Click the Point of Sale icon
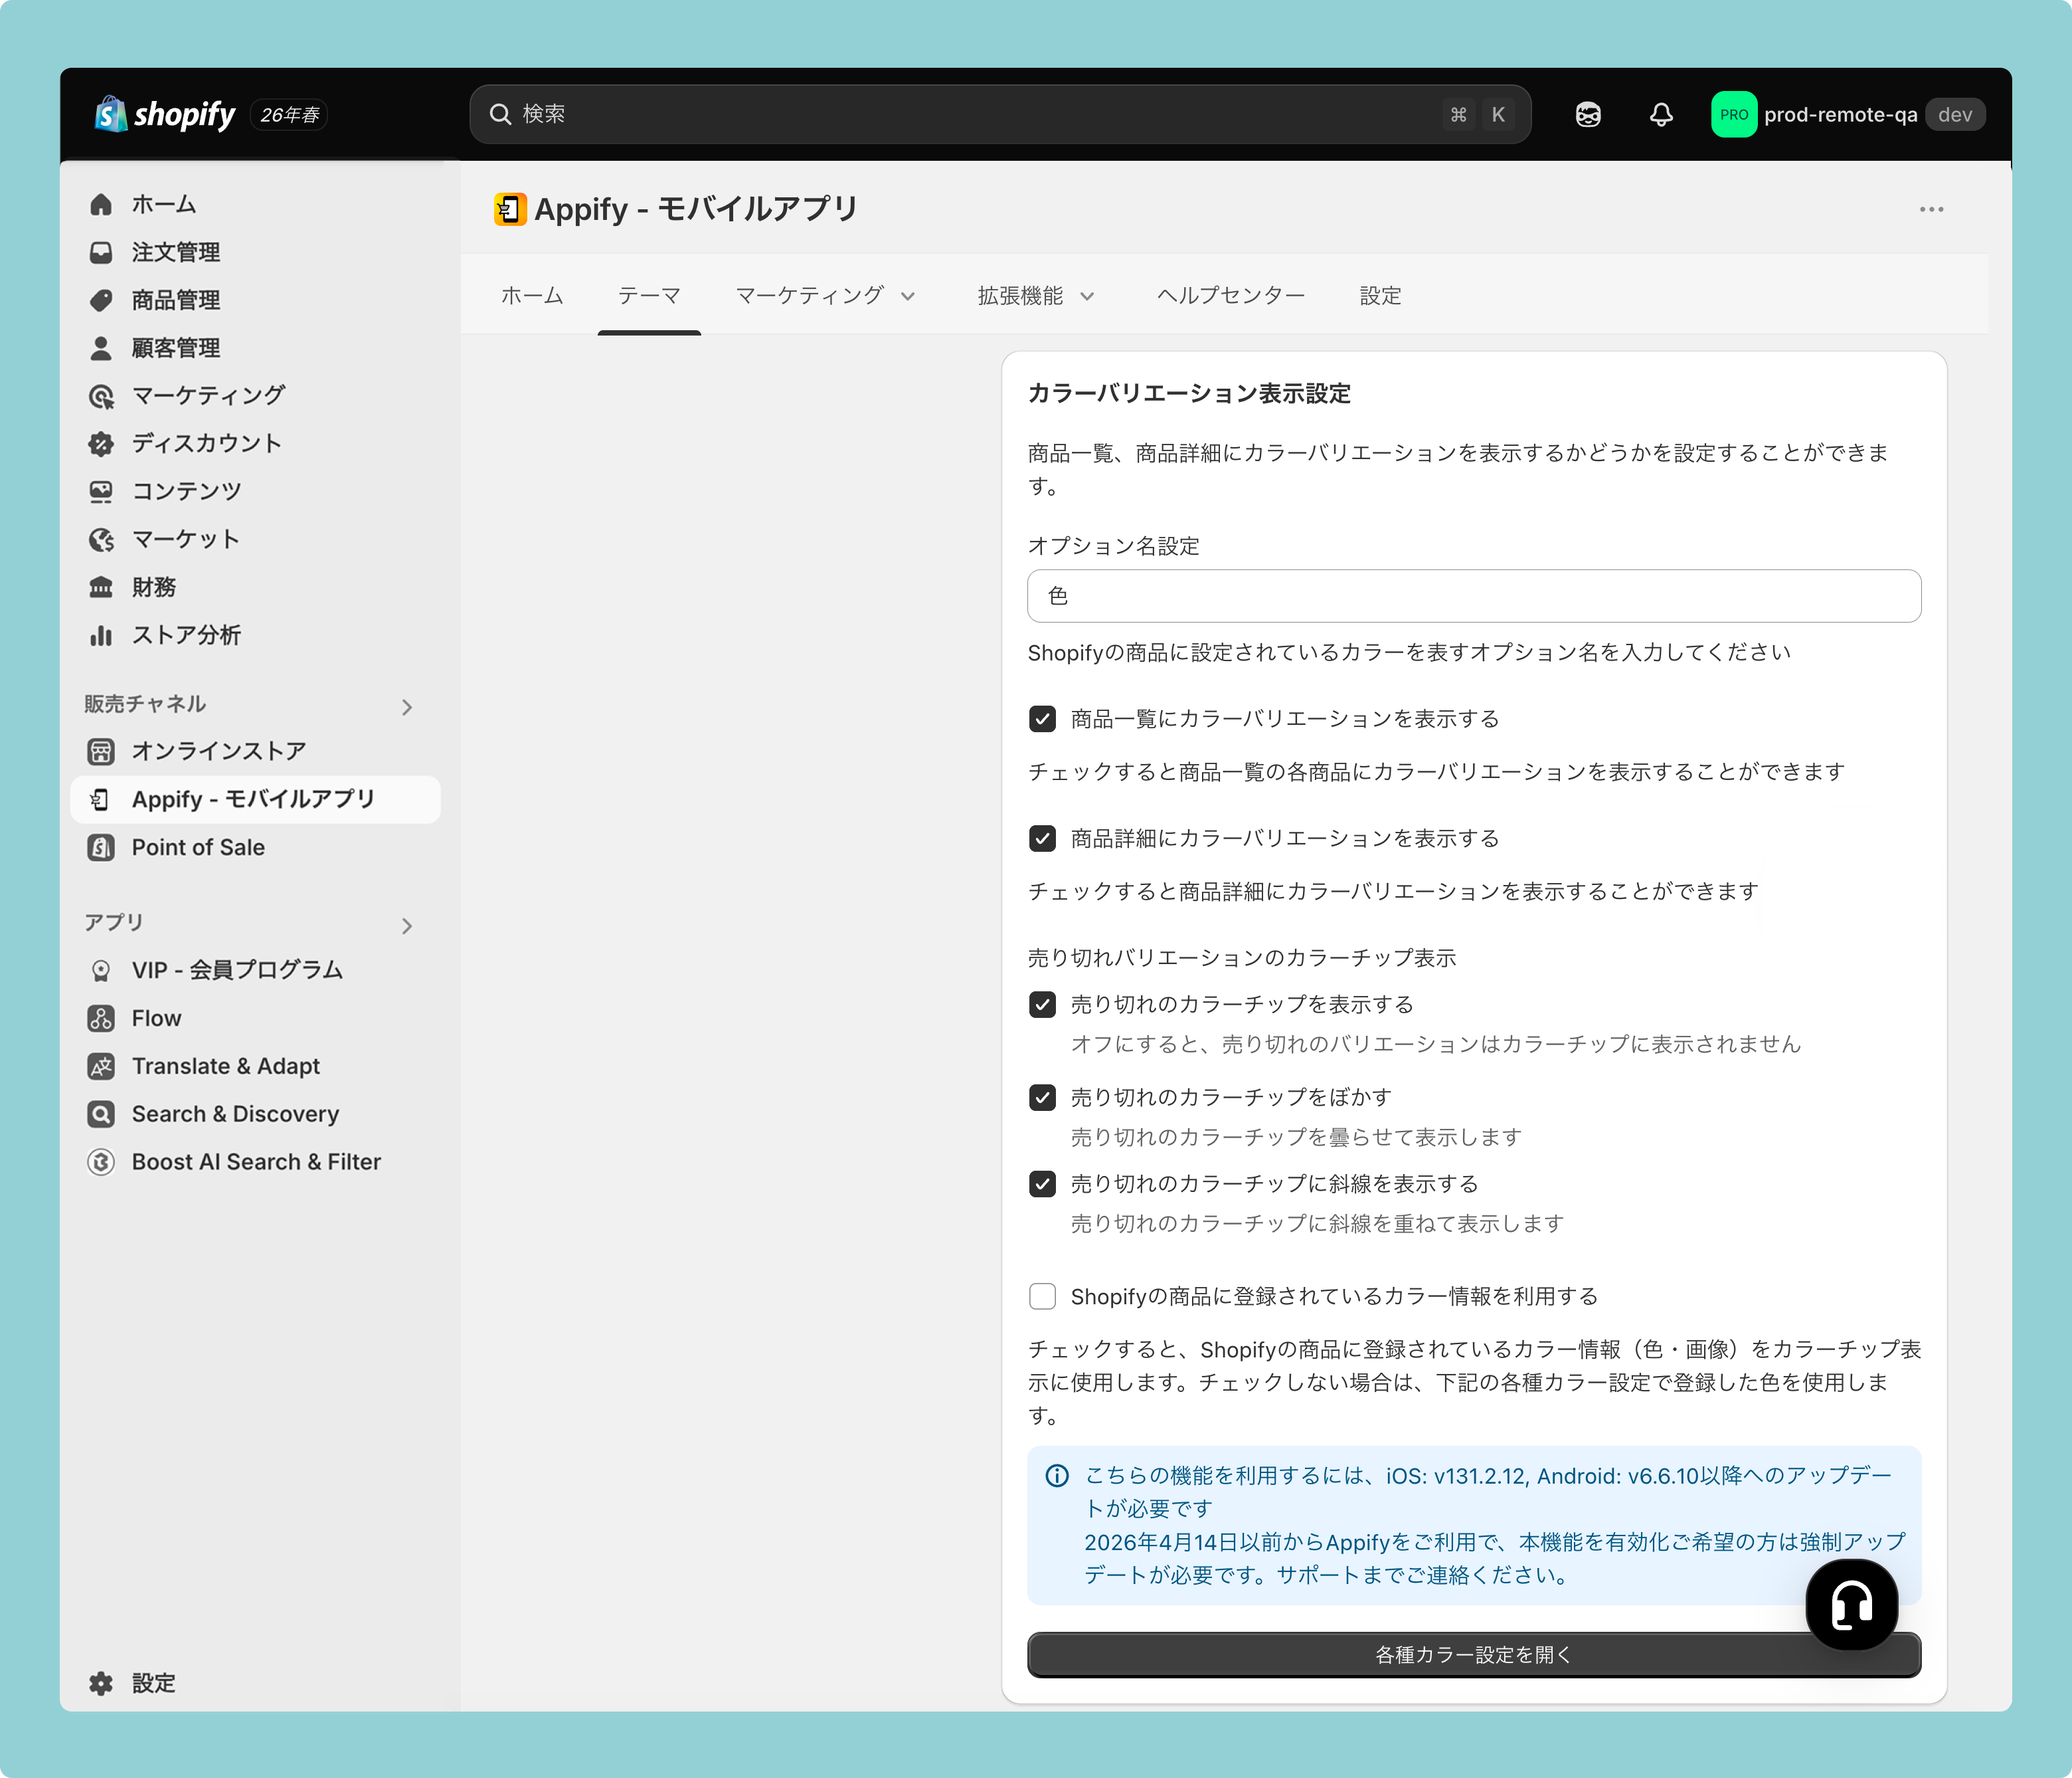2072x1778 pixels. [101, 848]
